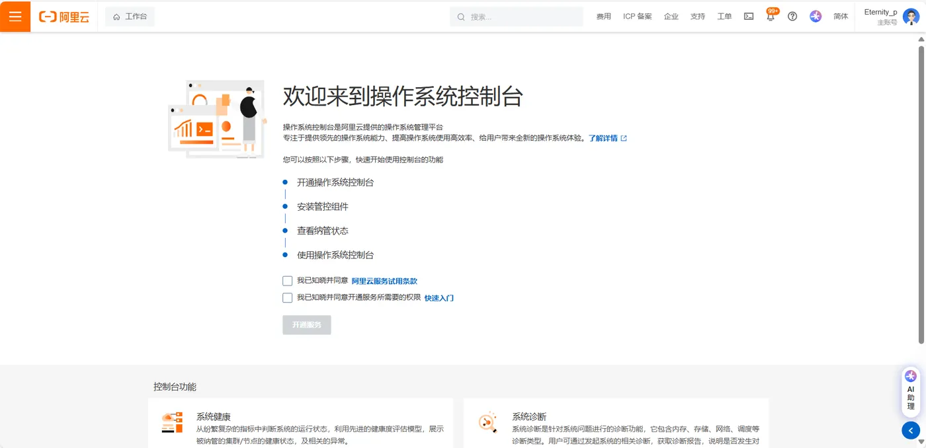
Task: Click the 系统健康 card title
Action: tap(214, 417)
